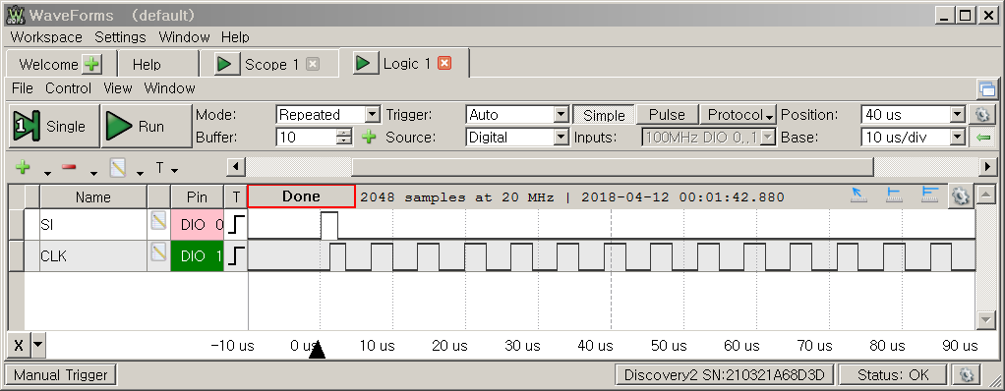Image resolution: width=1005 pixels, height=391 pixels.
Task: Toggle the Simple trigger mode button
Action: point(603,115)
